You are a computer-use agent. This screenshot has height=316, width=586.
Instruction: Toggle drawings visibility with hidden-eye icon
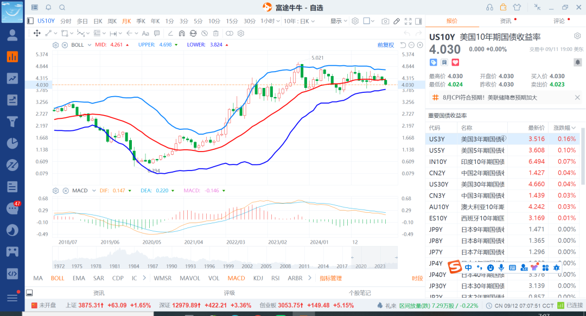205,33
